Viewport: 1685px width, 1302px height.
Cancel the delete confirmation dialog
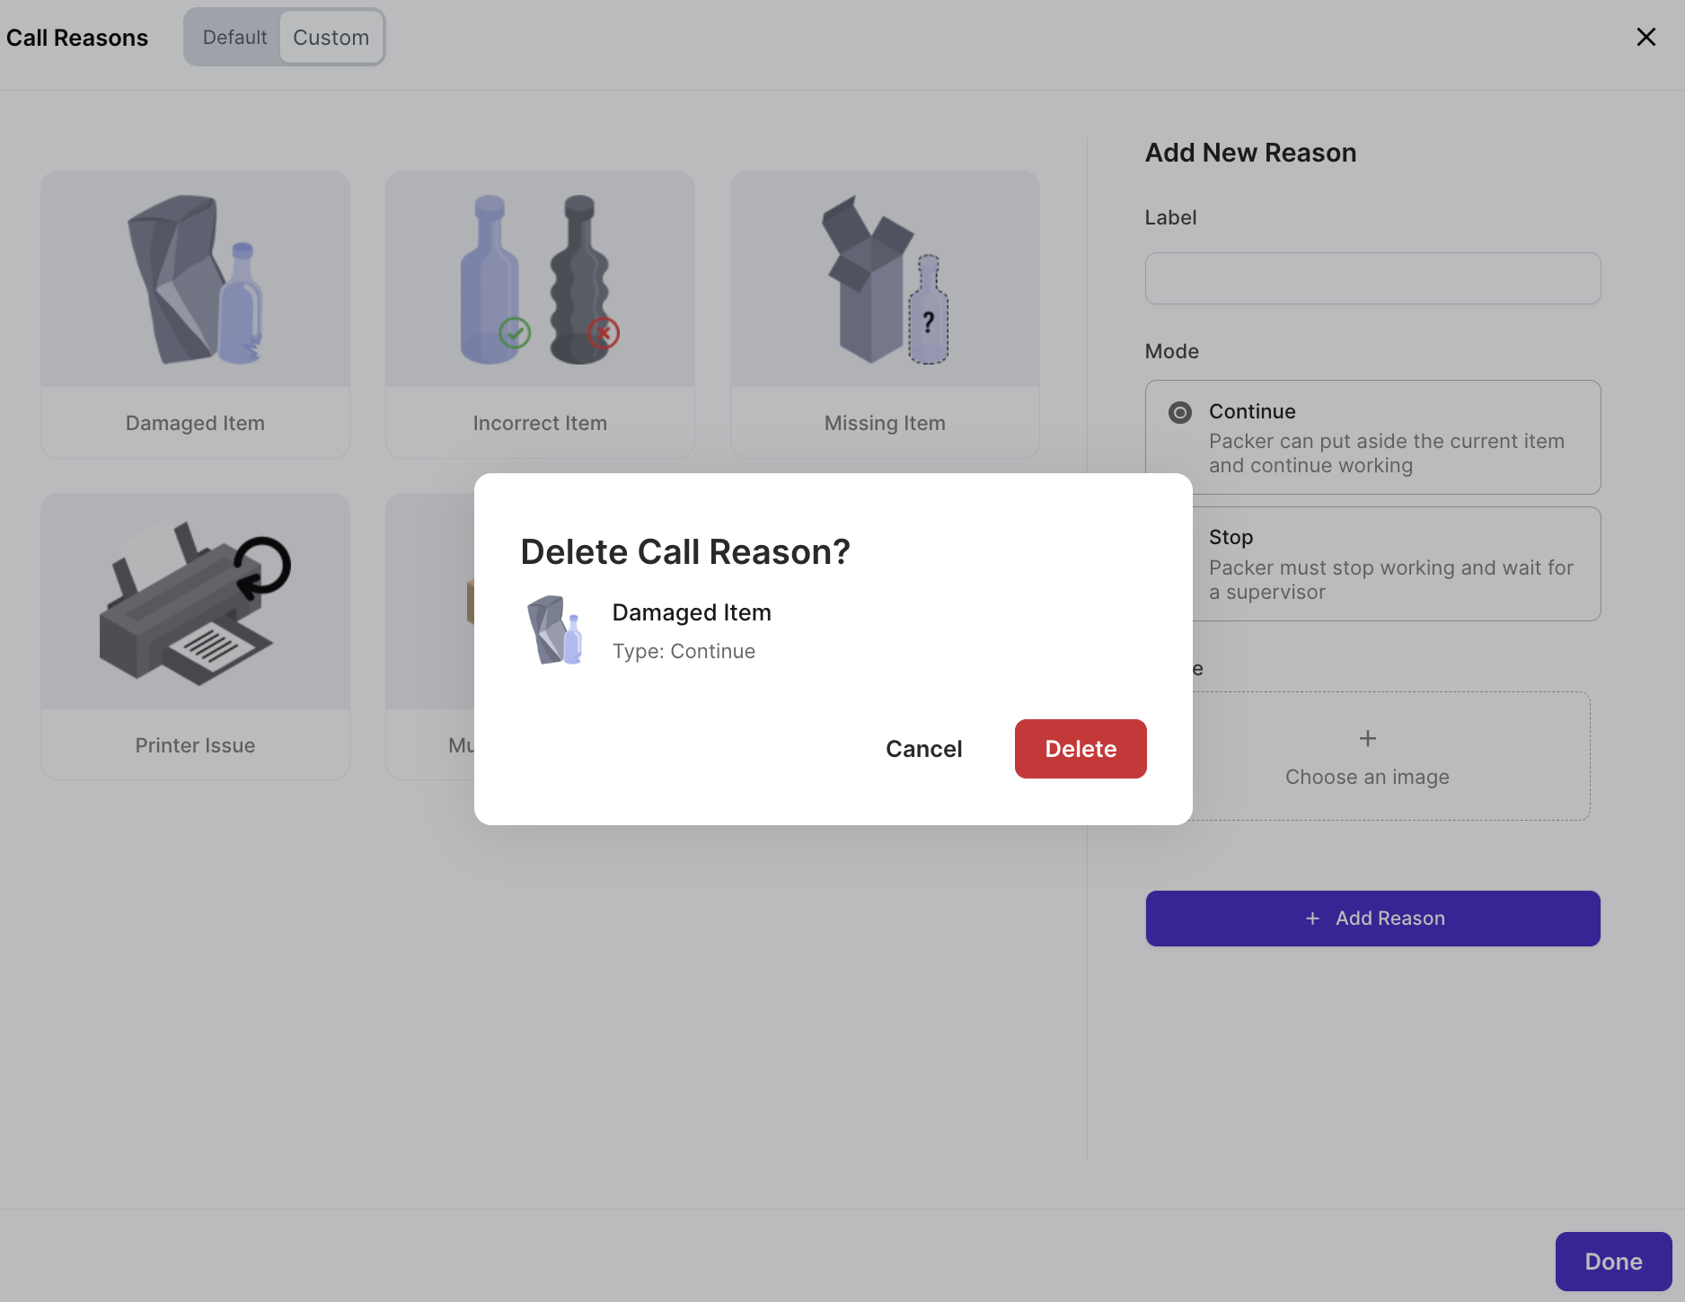(923, 749)
